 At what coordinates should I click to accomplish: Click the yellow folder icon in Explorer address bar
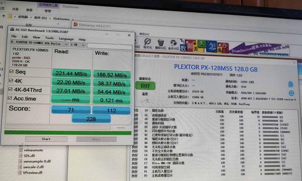(x=10, y=16)
